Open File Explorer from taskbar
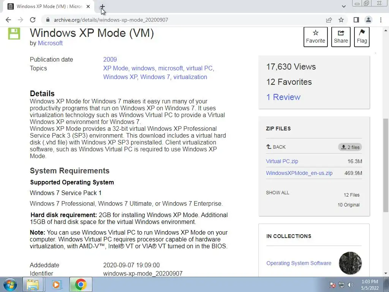Viewport: 389px width, 292px height. pos(33,284)
